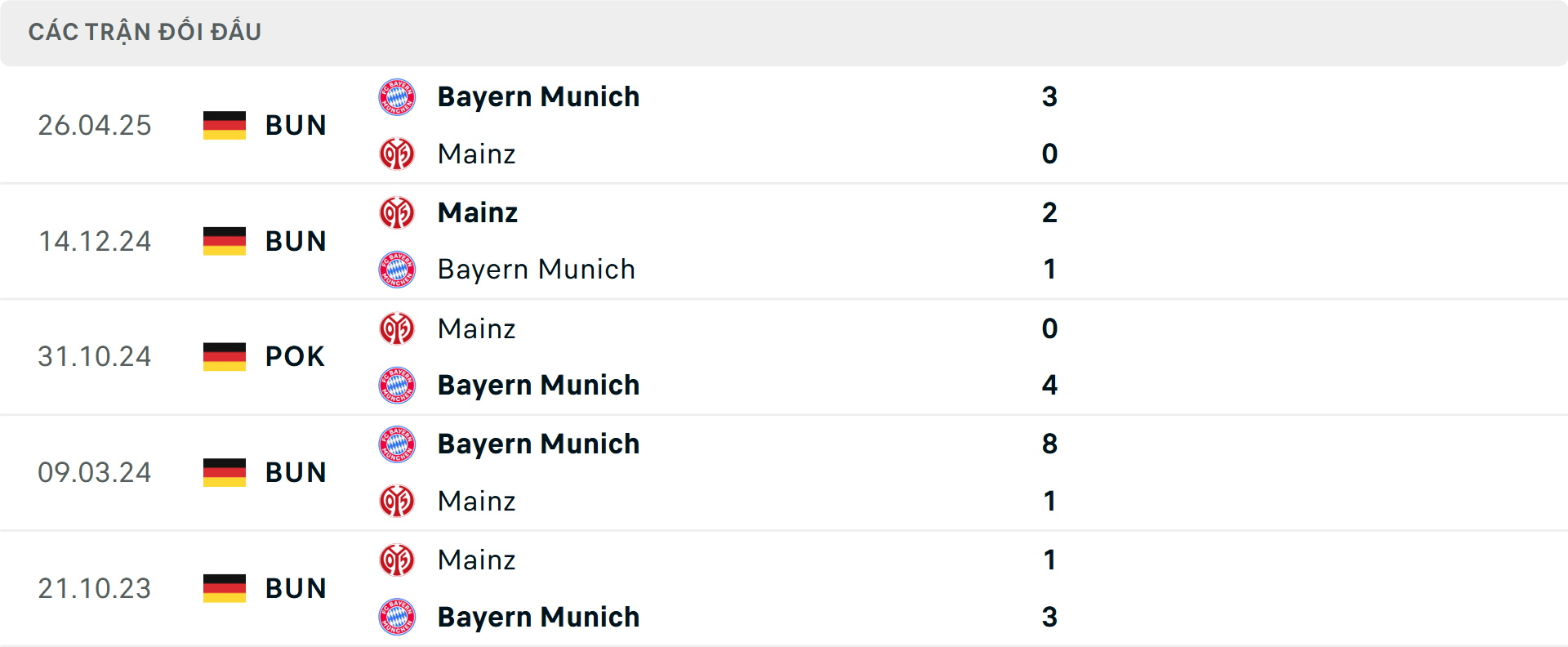
Task: Click the Bayern Munich badge in the 14.12.24 row
Action: coord(397,270)
